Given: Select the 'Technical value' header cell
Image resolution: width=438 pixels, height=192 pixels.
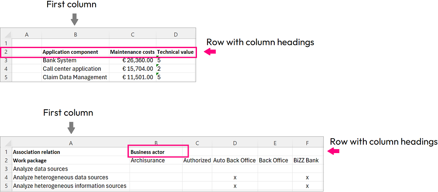Looking at the screenshot, I should pos(175,52).
